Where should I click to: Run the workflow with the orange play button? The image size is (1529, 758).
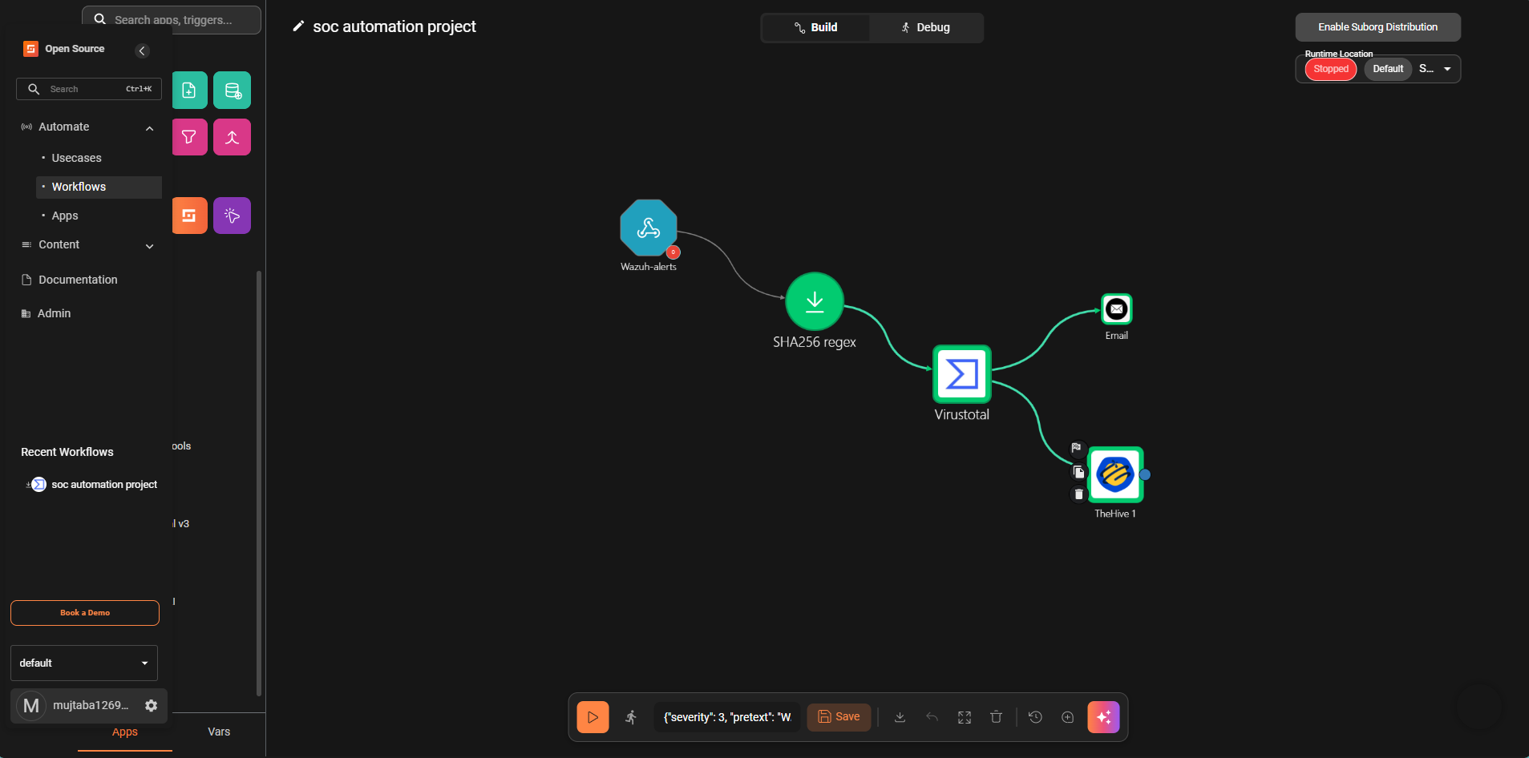pyautogui.click(x=593, y=717)
